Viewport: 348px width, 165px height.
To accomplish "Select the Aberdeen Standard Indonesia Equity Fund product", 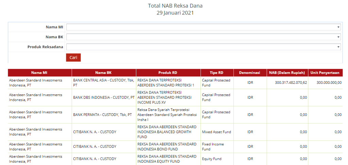I will (167, 159).
